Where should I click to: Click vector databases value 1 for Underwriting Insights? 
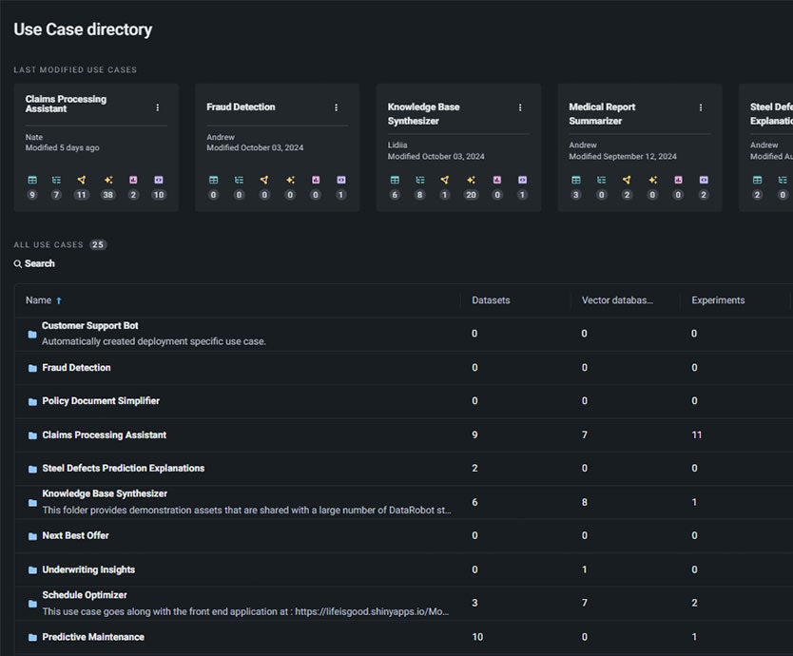[x=585, y=570]
